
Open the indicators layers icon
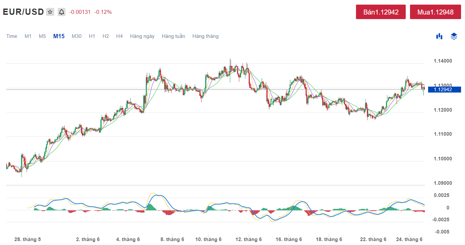pyautogui.click(x=454, y=36)
